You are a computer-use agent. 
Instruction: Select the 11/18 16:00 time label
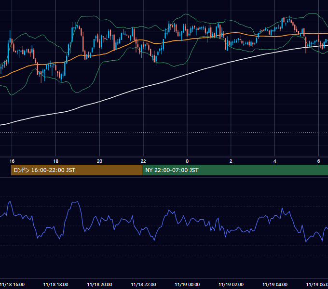pos(12,284)
